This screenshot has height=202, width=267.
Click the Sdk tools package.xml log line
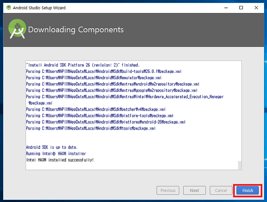coord(91,128)
